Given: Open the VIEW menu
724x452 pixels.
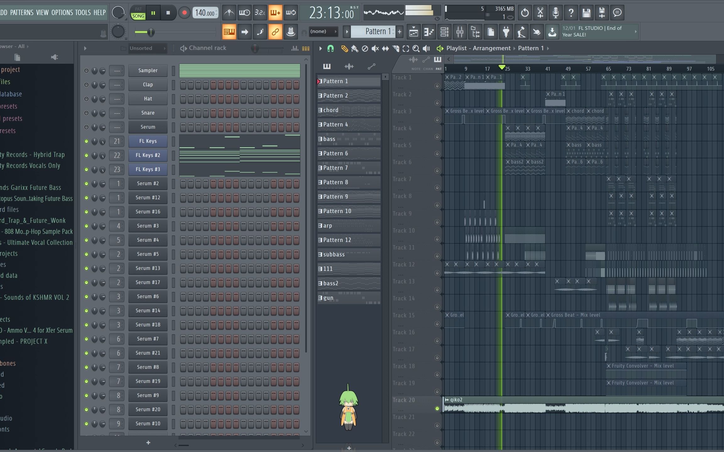Looking at the screenshot, I should click(x=42, y=13).
